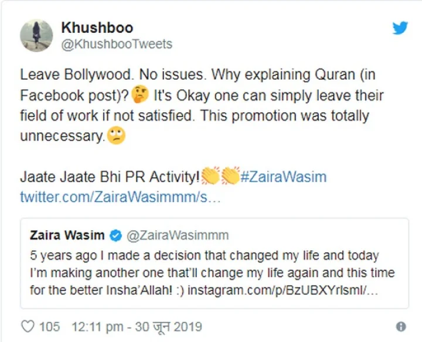Click the Twitter bird logo

400,28
